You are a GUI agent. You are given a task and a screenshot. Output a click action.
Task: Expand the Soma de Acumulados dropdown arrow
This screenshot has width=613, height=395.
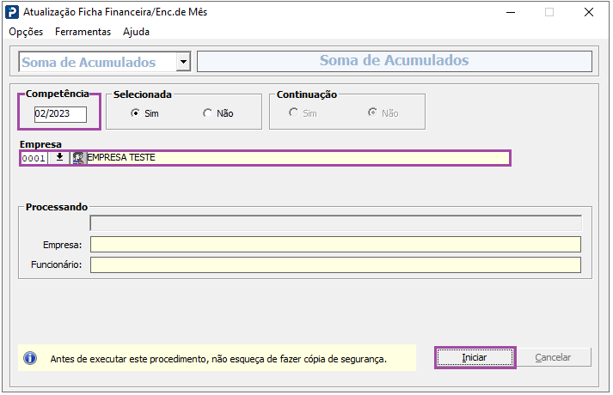pos(183,62)
